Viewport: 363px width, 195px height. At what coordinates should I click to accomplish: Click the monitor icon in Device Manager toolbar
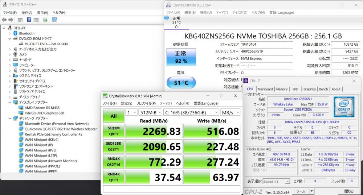(x=54, y=20)
